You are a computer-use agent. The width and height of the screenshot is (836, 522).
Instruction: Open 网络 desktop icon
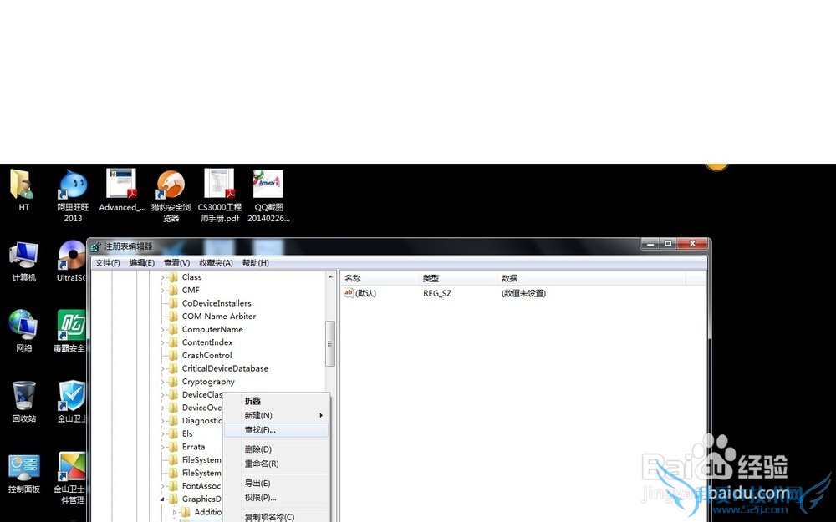coord(23,331)
